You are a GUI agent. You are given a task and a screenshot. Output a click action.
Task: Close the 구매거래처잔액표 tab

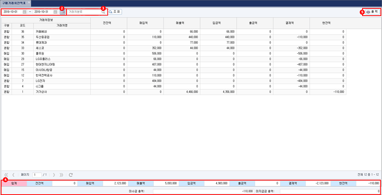[x=29, y=2]
